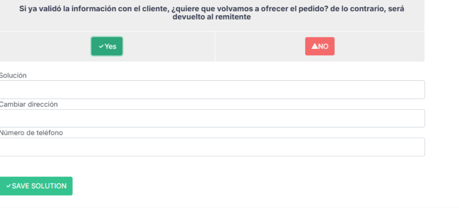Click the checkmark icon on SAVE SOLUTION
The height and width of the screenshot is (213, 459).
tap(9, 186)
